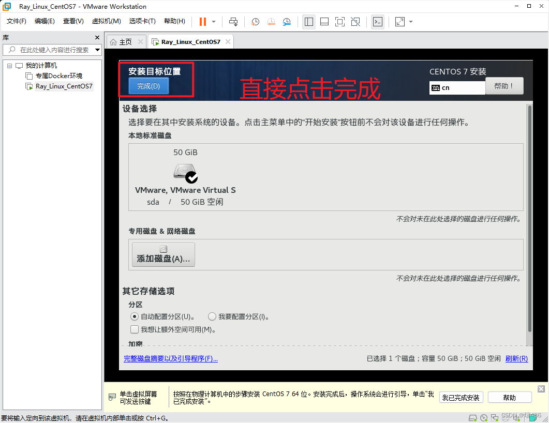
Task: Click the 刷新(R) refresh link
Action: click(x=516, y=359)
